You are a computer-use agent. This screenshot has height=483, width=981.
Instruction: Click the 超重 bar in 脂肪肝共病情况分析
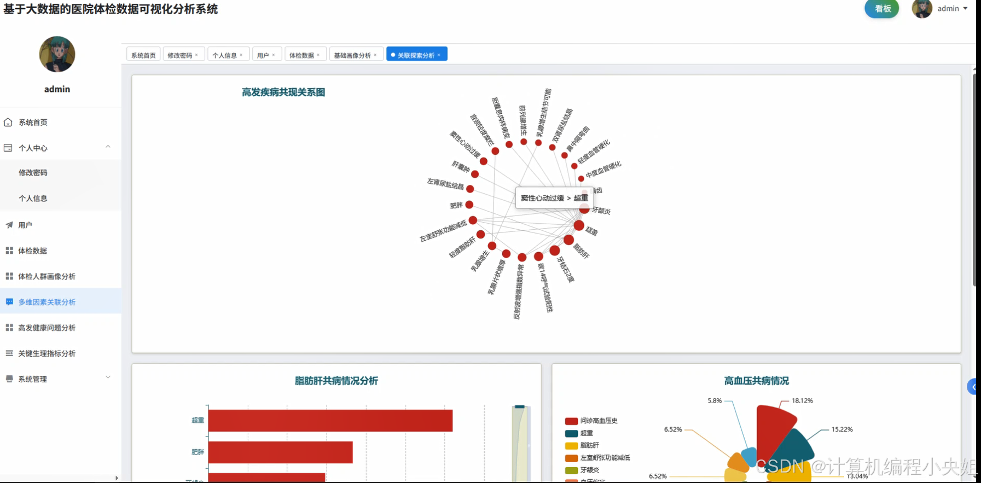(330, 421)
